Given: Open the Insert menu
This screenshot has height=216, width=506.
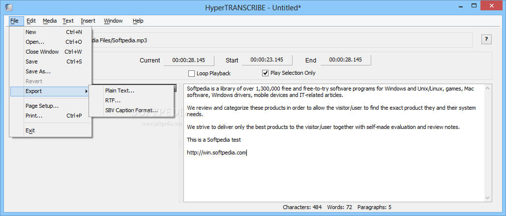Looking at the screenshot, I should pos(88,21).
